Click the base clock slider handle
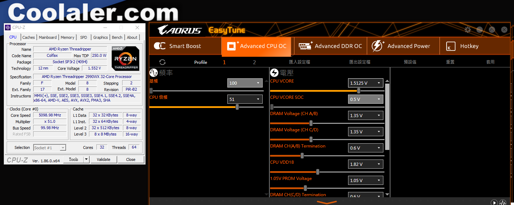 (151, 91)
